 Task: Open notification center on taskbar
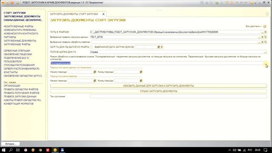266,150
